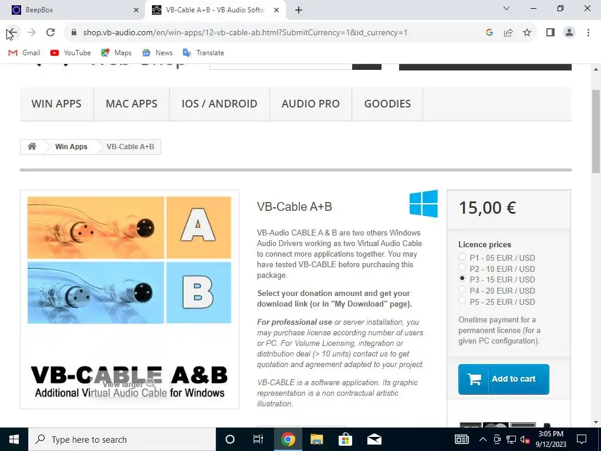Screen dimensions: 601x451
Task: Select P3 - 15 EUR / USD licence
Action: [x=462, y=278]
